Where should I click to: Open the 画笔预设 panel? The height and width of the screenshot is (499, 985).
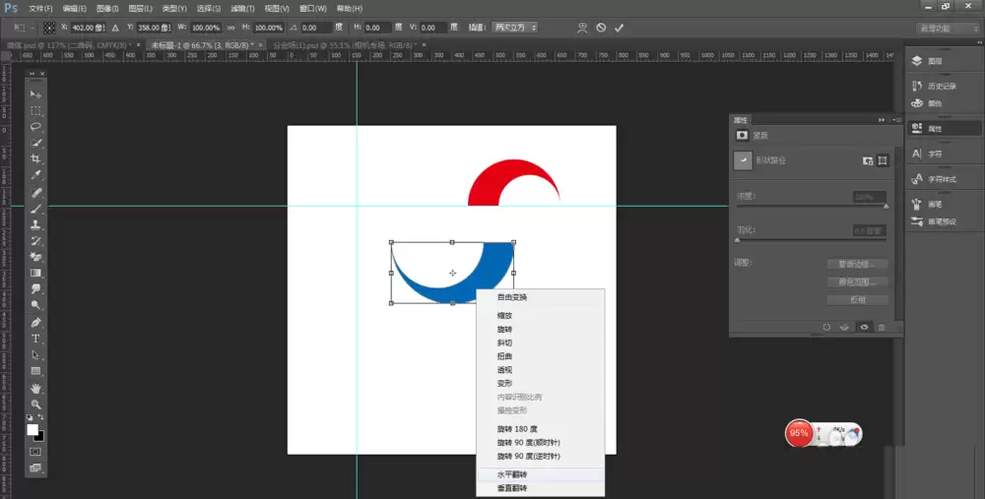pos(944,221)
